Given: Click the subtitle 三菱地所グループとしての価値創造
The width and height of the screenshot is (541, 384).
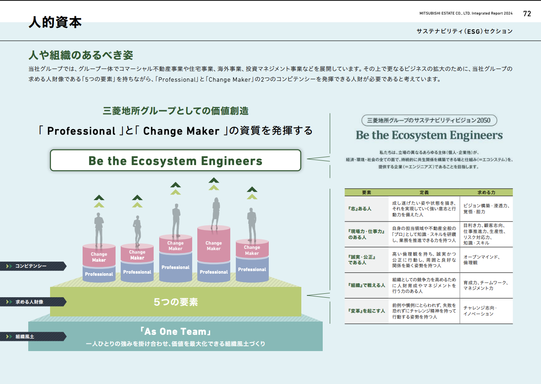Looking at the screenshot, I should 175,111.
